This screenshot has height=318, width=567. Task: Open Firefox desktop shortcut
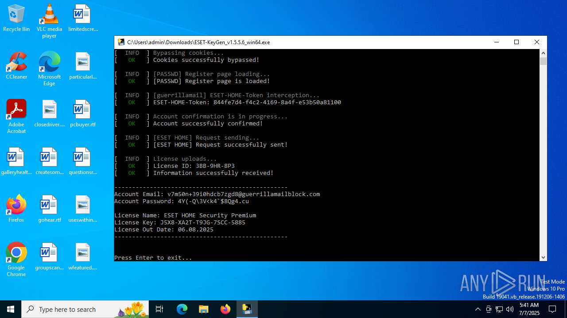16,209
